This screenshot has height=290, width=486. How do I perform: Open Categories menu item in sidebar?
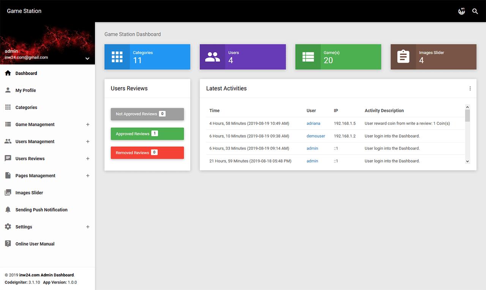(x=47, y=107)
